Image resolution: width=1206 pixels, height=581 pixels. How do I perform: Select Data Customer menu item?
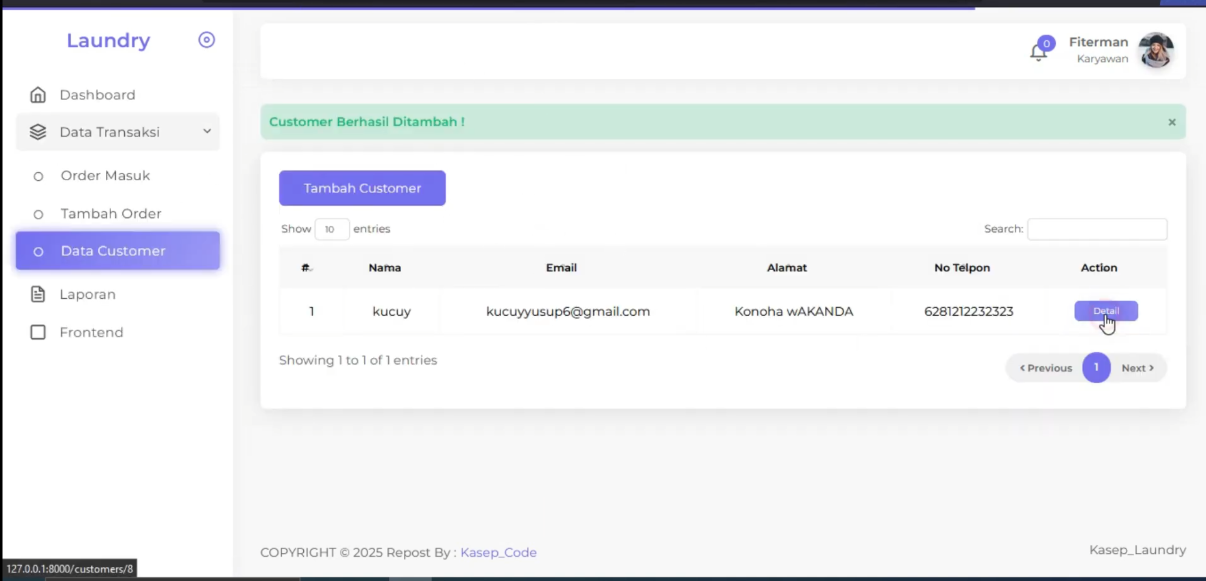coord(118,251)
